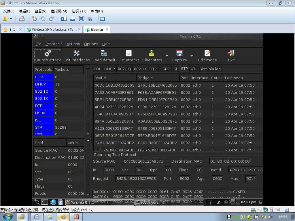The height and width of the screenshot is (221, 295).
Task: Open the Actions menu in Yersinia
Action: click(x=73, y=44)
